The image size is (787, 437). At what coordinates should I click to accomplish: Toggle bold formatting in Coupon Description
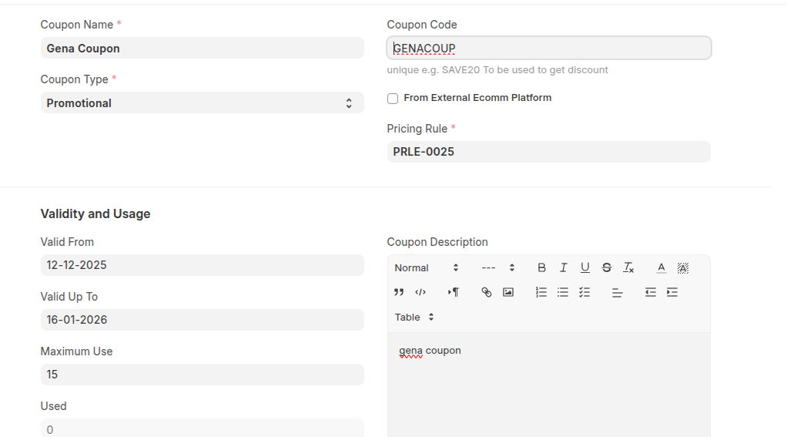pos(541,267)
